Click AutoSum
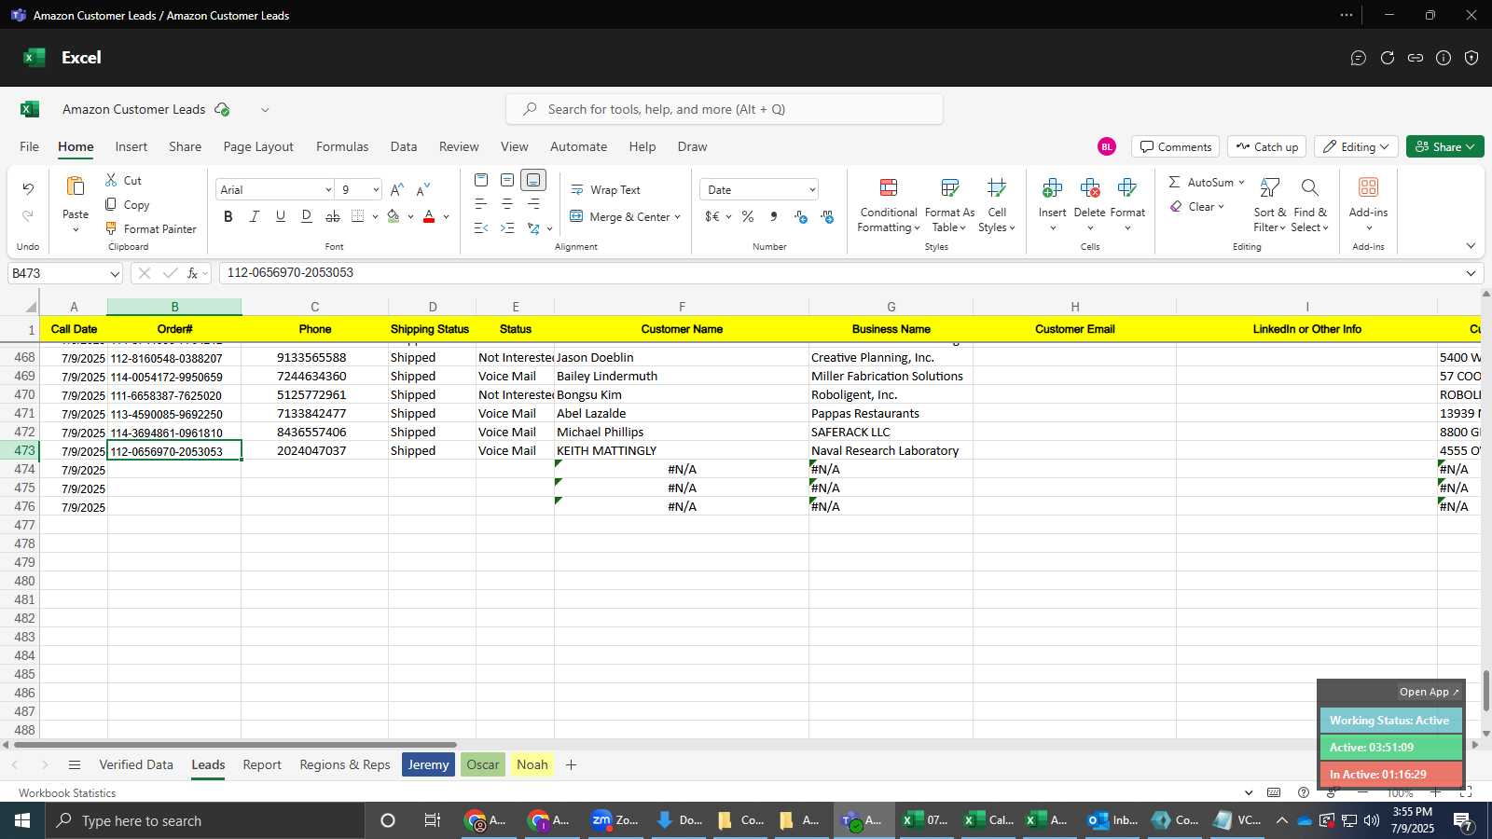This screenshot has height=839, width=1492. pos(1206,183)
